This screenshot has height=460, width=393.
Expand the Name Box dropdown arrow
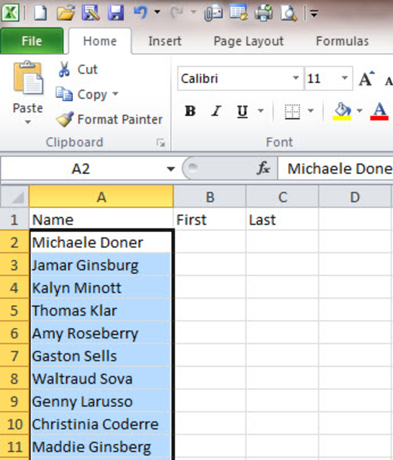click(x=171, y=169)
